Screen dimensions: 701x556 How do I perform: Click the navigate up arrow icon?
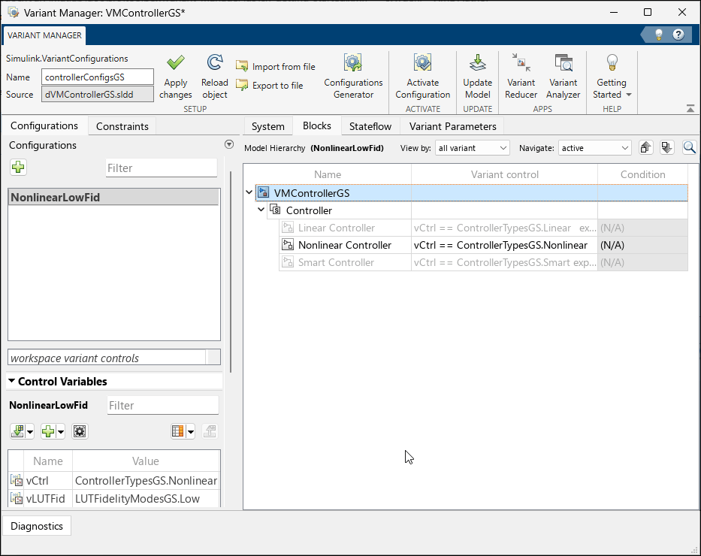coord(645,147)
